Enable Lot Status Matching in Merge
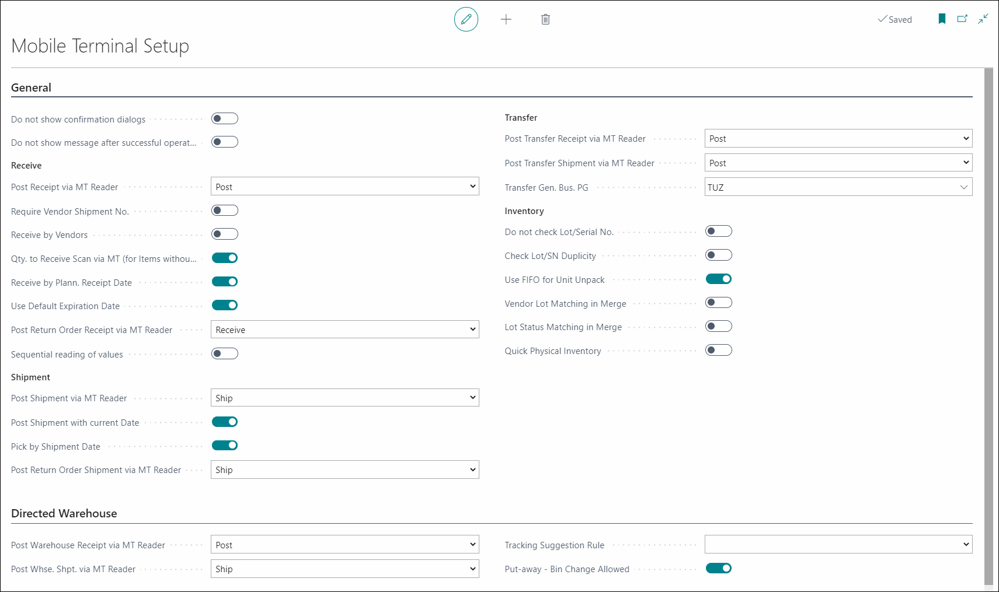This screenshot has width=999, height=592. click(719, 327)
